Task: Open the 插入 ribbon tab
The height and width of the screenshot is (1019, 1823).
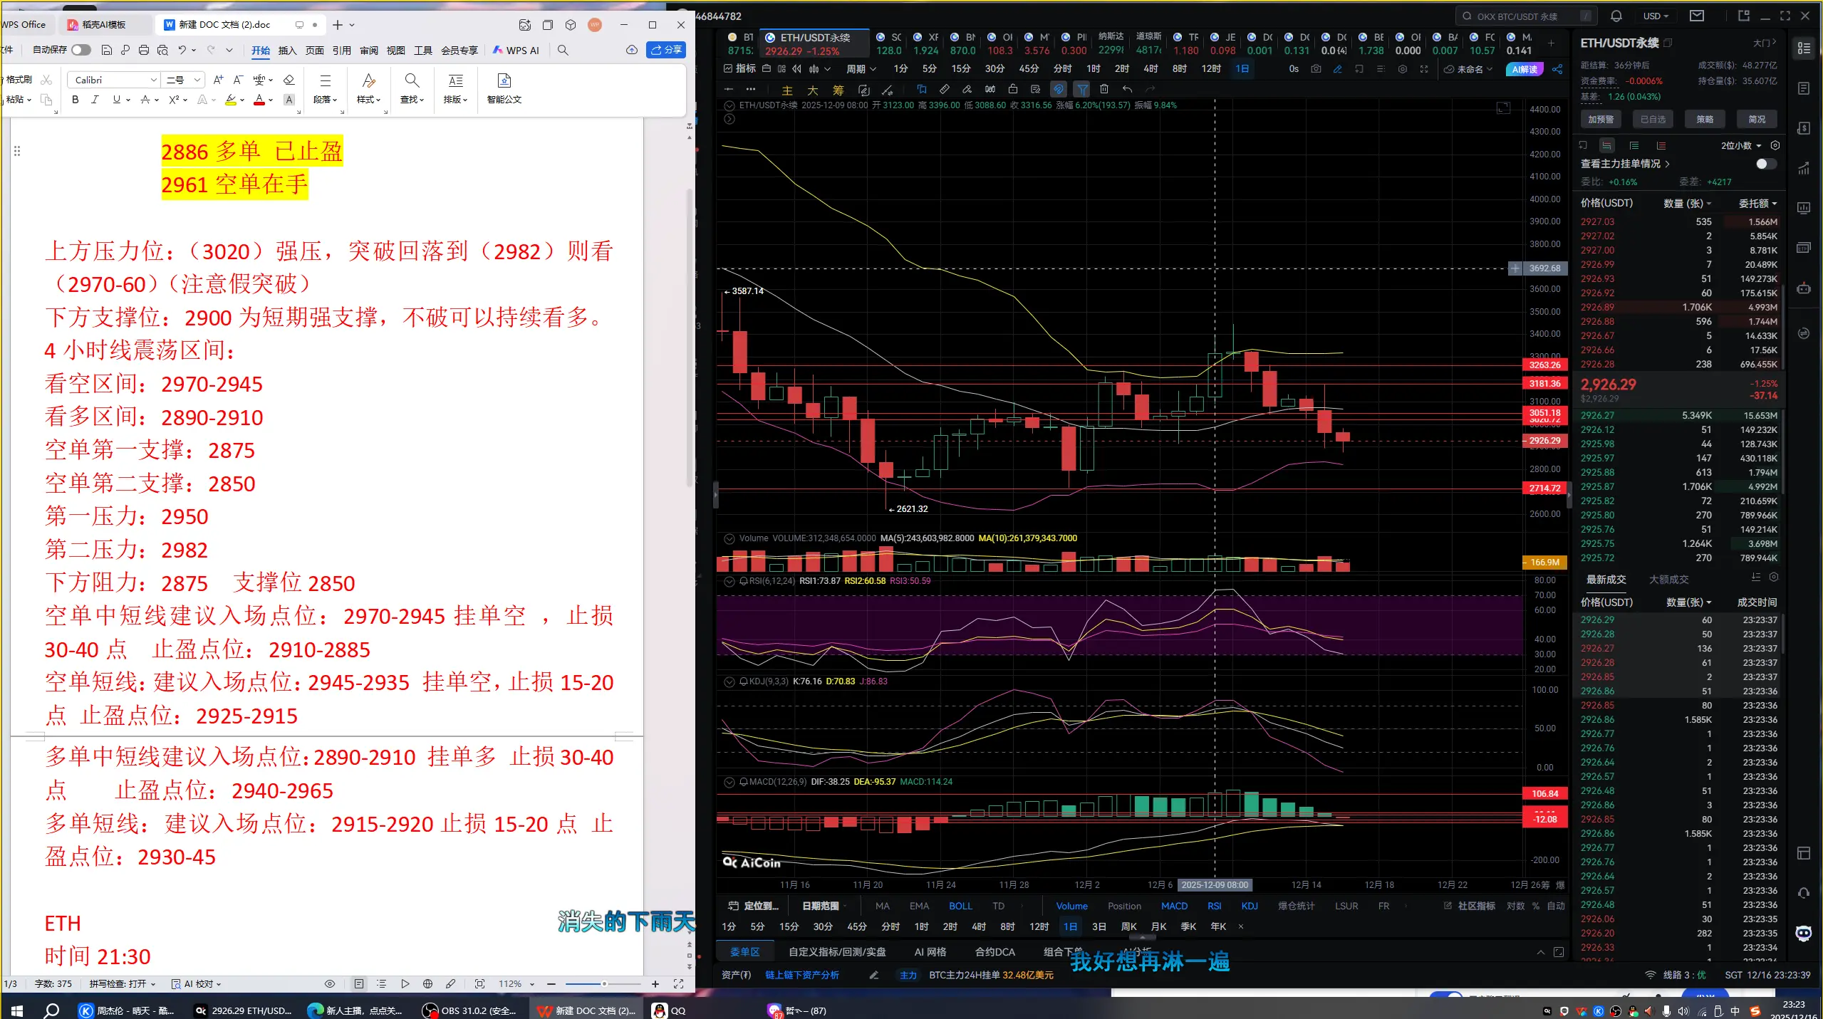Action: coord(287,50)
